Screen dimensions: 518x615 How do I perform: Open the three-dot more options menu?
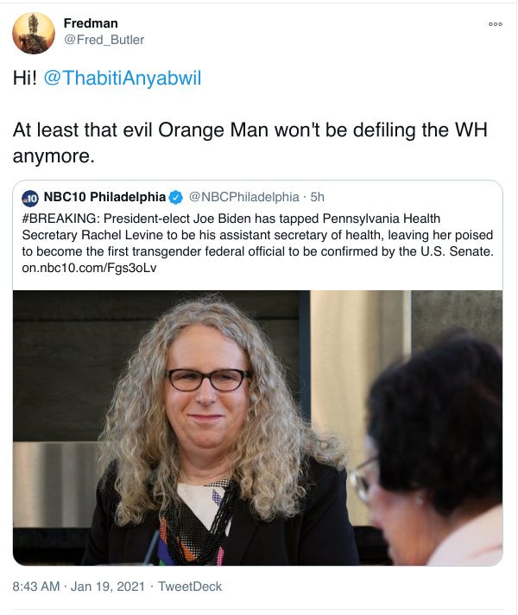[496, 24]
